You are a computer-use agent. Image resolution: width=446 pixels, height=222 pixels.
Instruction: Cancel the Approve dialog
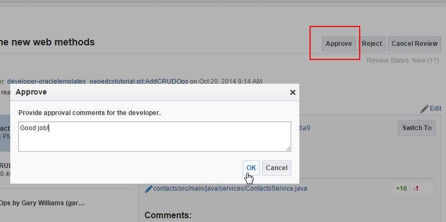[277, 168]
